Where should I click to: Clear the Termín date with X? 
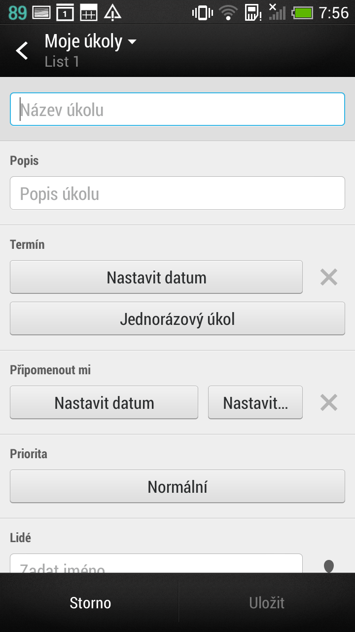pos(328,277)
